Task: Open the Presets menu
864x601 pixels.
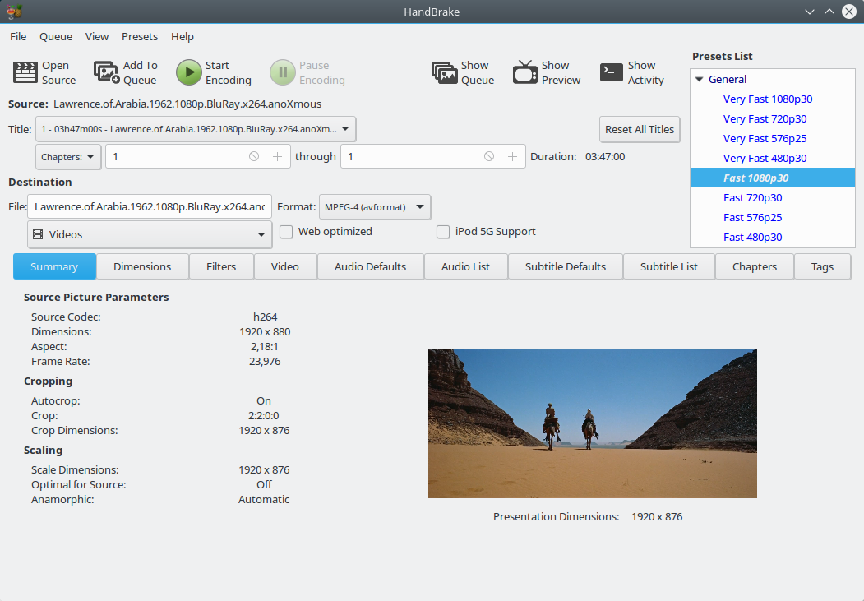Action: click(140, 36)
